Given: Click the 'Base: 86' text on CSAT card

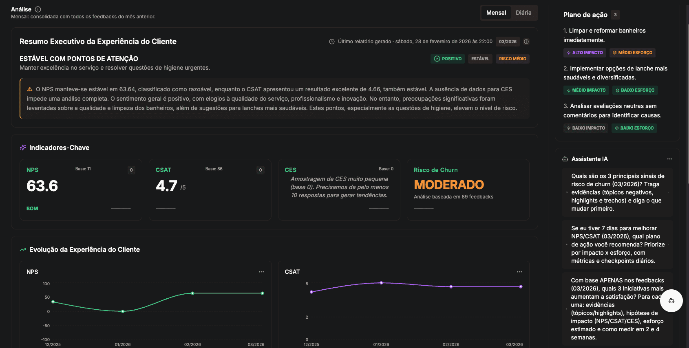Looking at the screenshot, I should click(214, 169).
